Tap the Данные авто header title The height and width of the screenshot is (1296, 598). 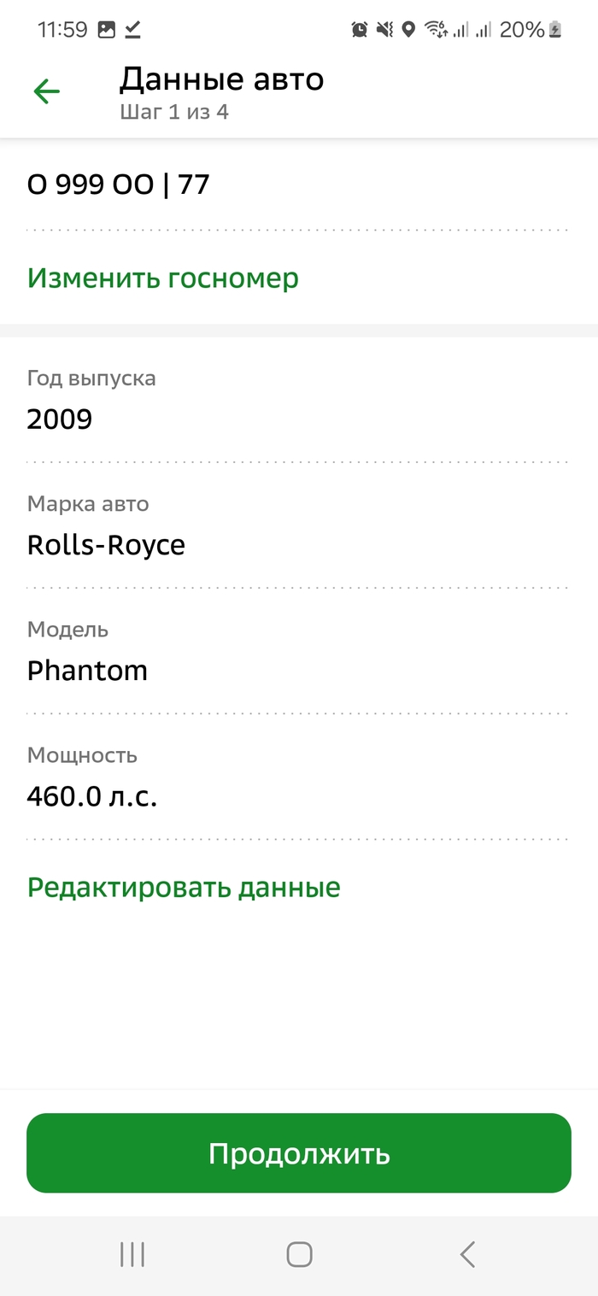point(221,79)
